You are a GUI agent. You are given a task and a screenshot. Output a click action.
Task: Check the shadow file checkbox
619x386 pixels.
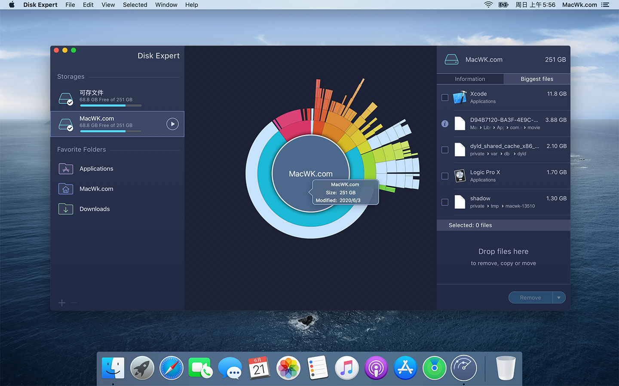click(x=445, y=202)
